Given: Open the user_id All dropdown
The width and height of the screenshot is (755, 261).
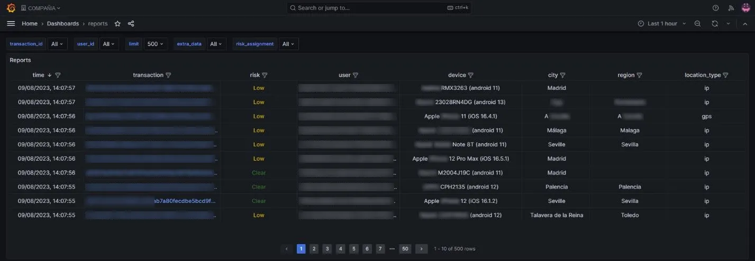Looking at the screenshot, I should [108, 44].
